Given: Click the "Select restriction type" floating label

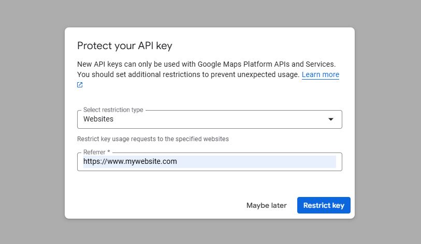Looking at the screenshot, I should pyautogui.click(x=113, y=110).
